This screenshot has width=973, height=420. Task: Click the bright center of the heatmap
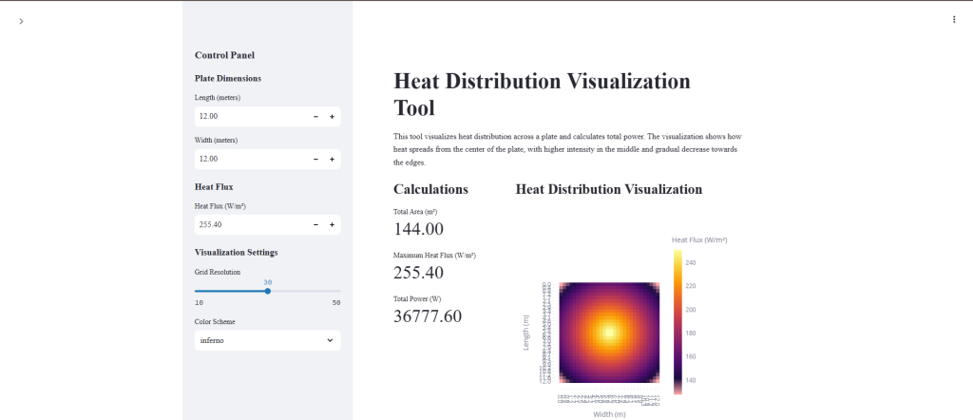(608, 334)
